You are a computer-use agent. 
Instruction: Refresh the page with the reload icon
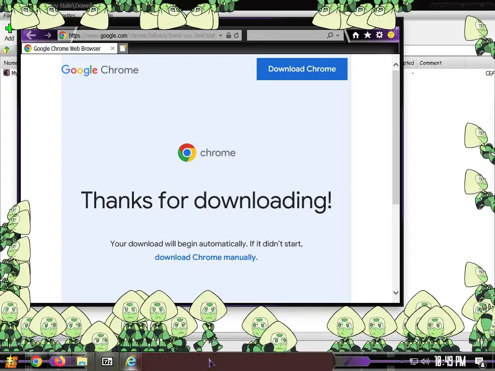click(236, 35)
